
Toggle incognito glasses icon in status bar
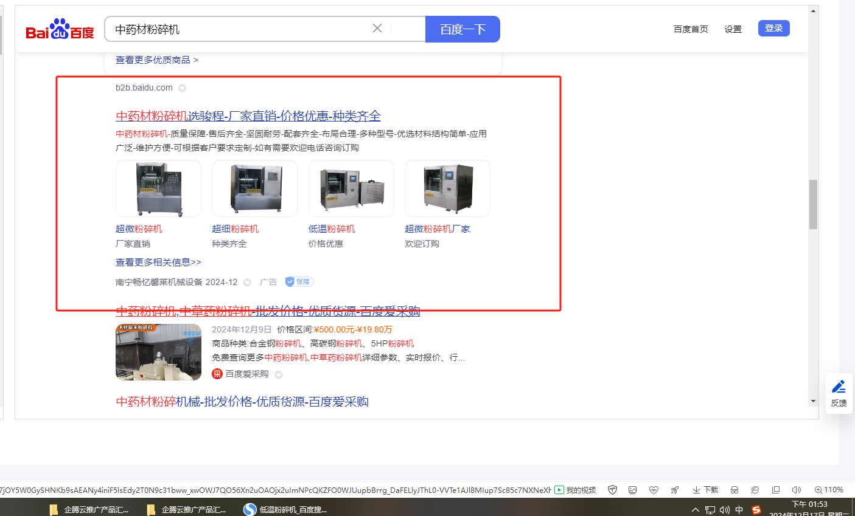click(735, 490)
